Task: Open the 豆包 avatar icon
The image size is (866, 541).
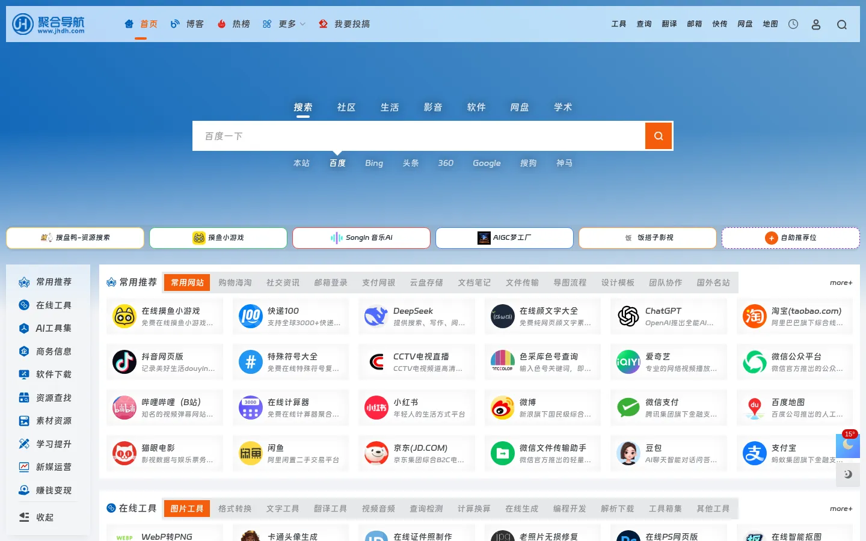Action: (628, 453)
